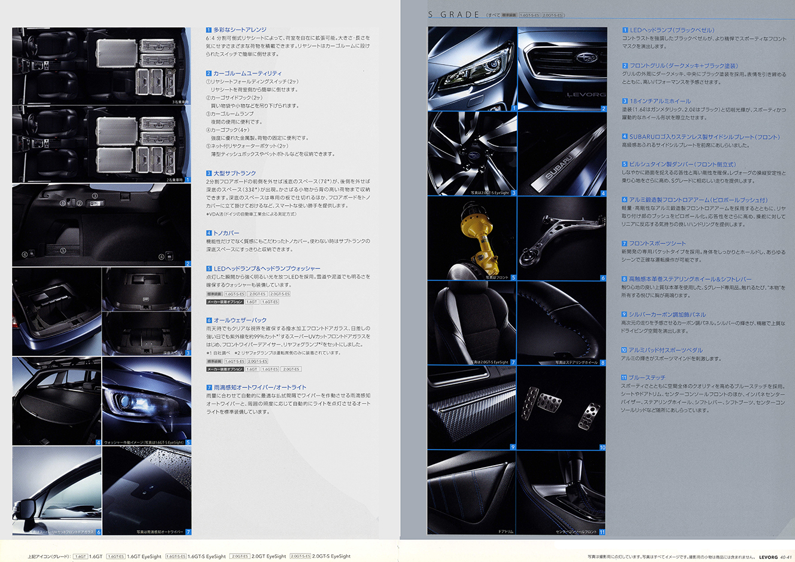The height and width of the screenshot is (562, 795).
Task: Click the aluminum front lower arm photo
Action: coord(563,239)
